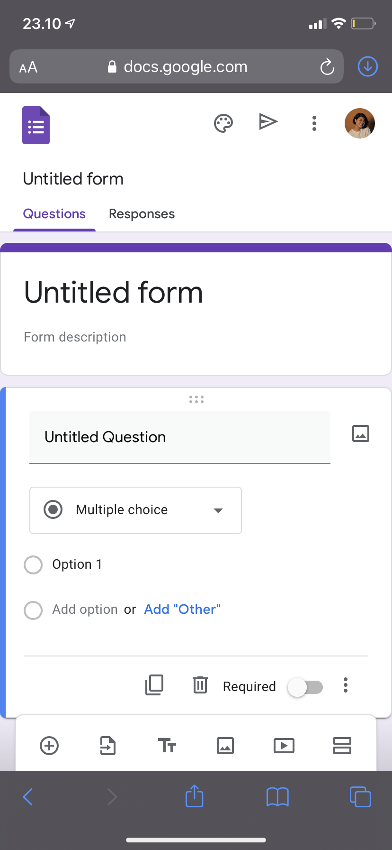Click the Add option radio circle
Screen dimensions: 392x850
(33, 610)
